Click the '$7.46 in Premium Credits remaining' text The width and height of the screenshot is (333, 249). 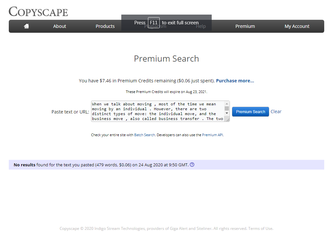point(138,81)
